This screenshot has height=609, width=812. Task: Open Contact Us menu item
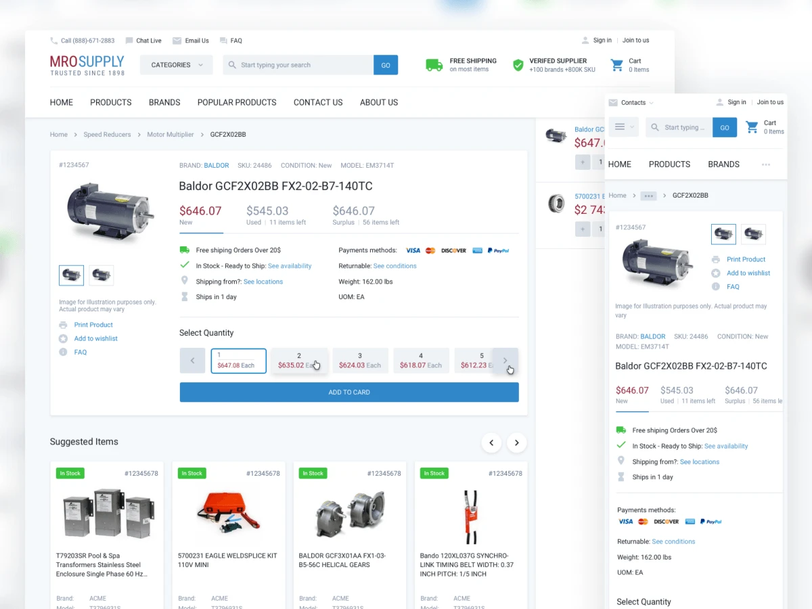point(318,102)
